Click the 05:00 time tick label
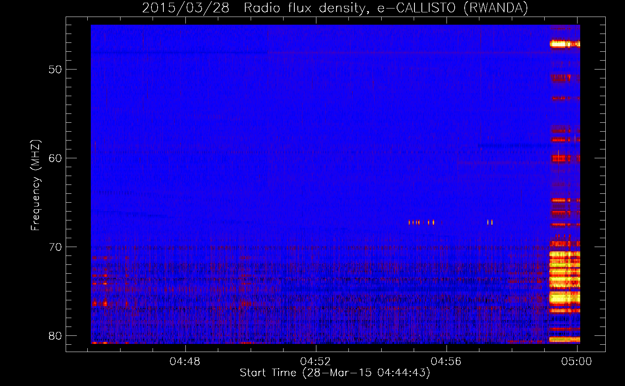 (x=577, y=362)
